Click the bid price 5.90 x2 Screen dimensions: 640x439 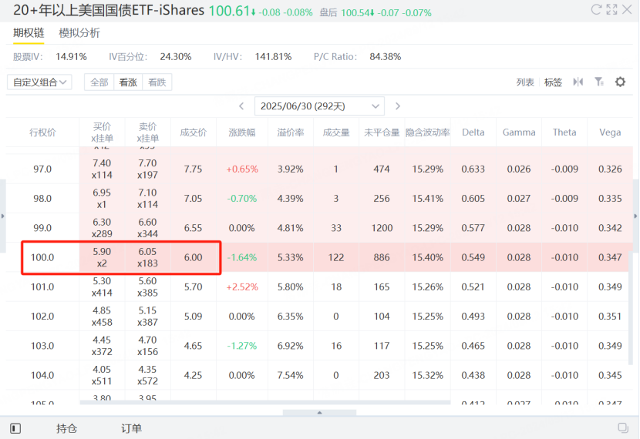point(102,257)
